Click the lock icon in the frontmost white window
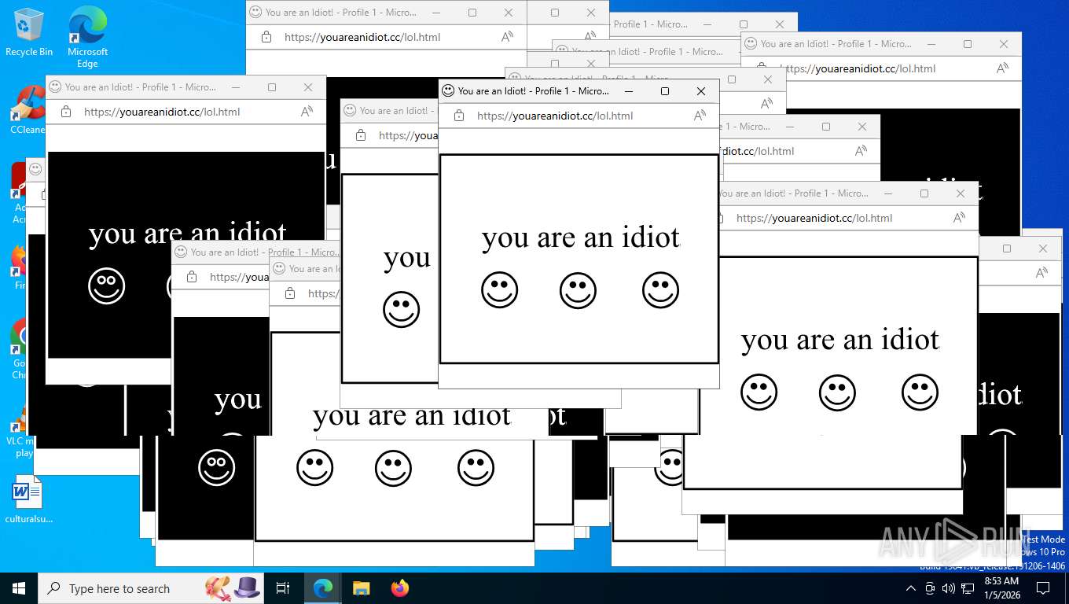Screen dimensions: 1069x604 pyautogui.click(x=458, y=116)
